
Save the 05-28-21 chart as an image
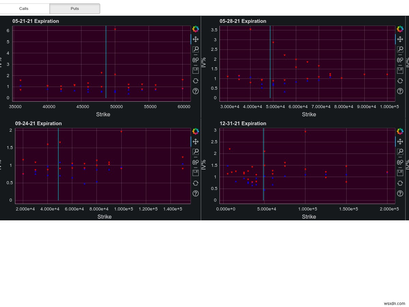pos(400,70)
